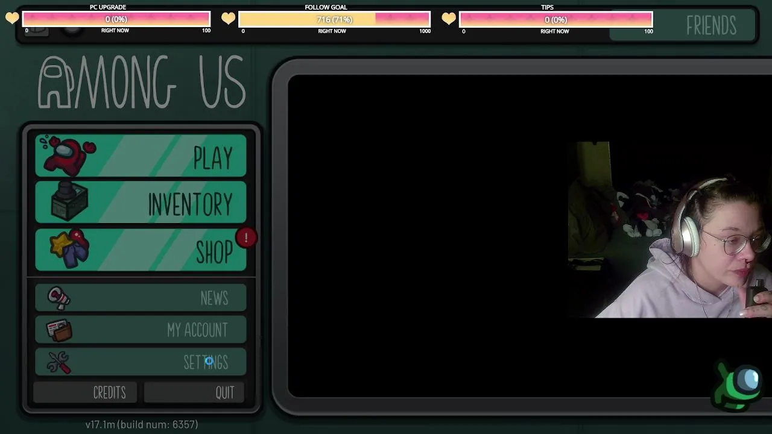Viewport: 772px width, 434px height.
Task: Click the PC Upgrade progress bar
Action: click(x=116, y=19)
